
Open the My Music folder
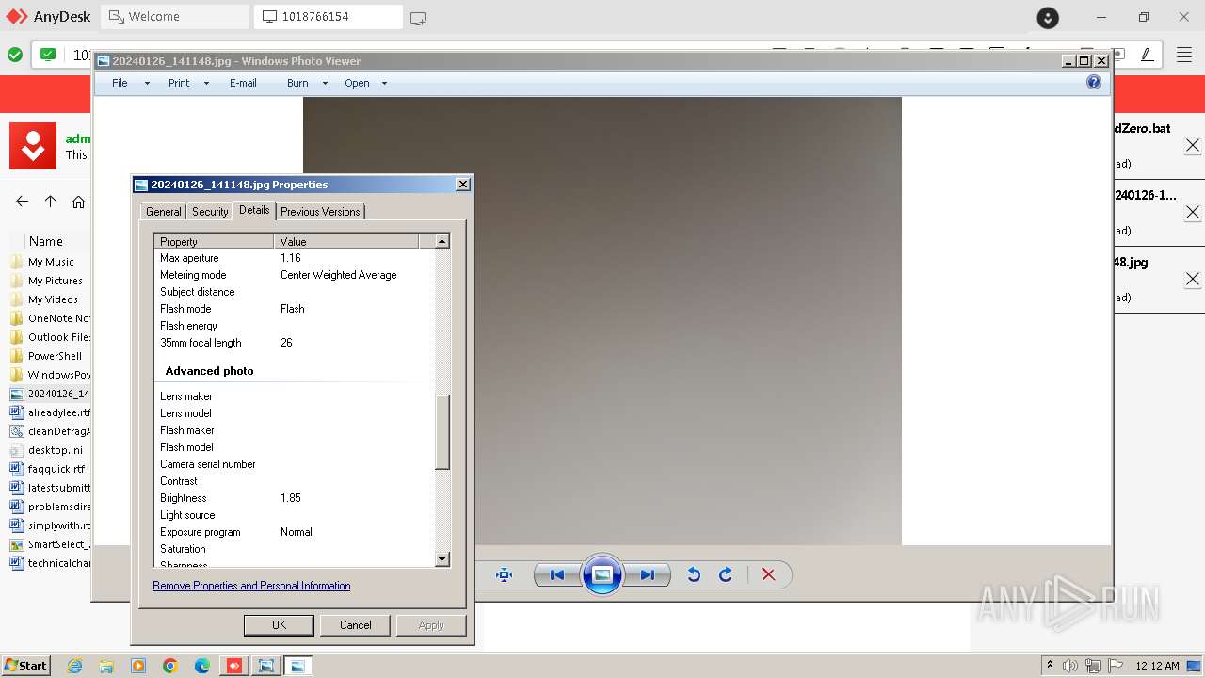51,262
